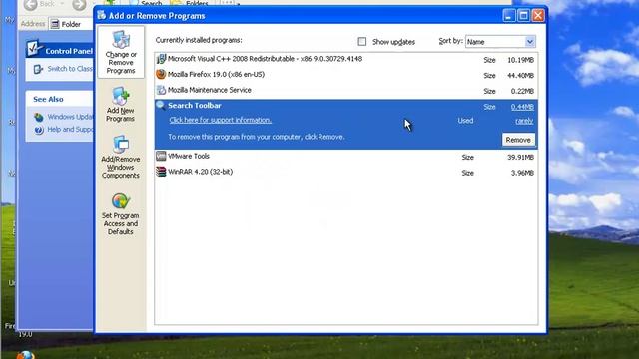This screenshot has width=639, height=359.
Task: Click the Help and Support icon
Action: 39,130
